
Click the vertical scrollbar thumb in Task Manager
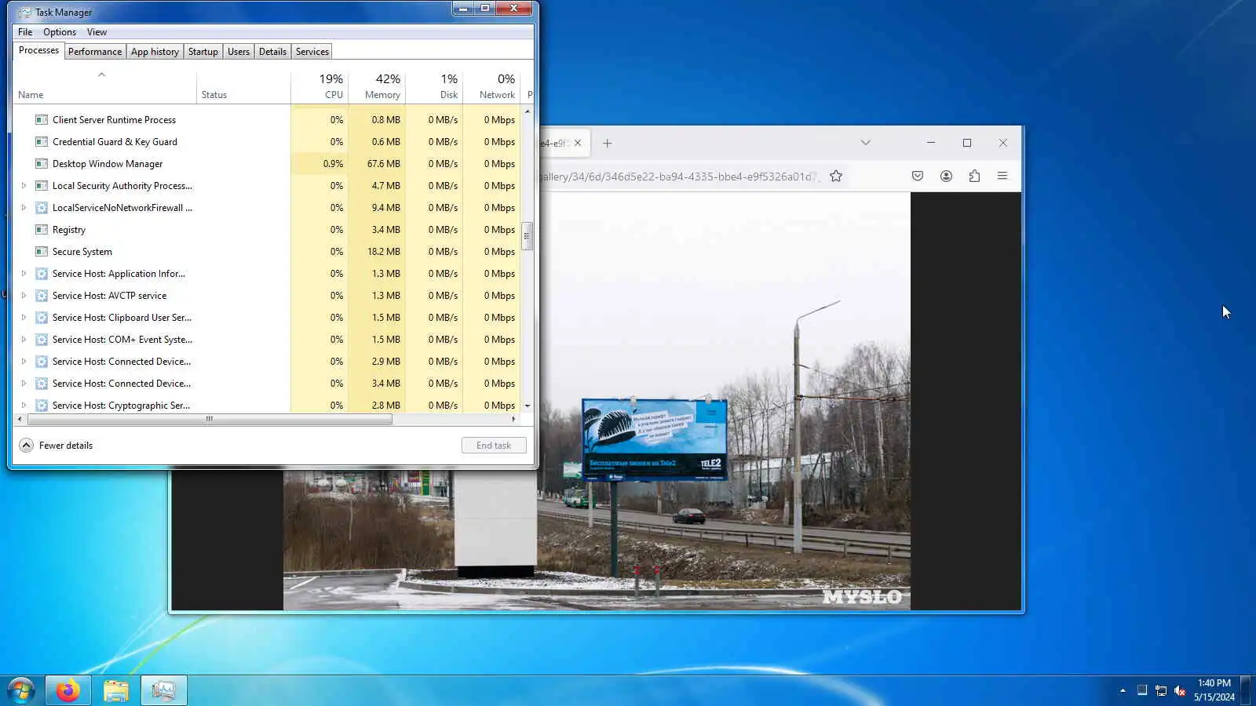tap(527, 235)
